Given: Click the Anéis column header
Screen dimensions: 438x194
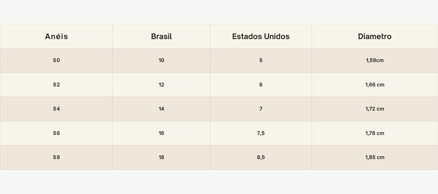Looking at the screenshot, I should [x=56, y=36].
